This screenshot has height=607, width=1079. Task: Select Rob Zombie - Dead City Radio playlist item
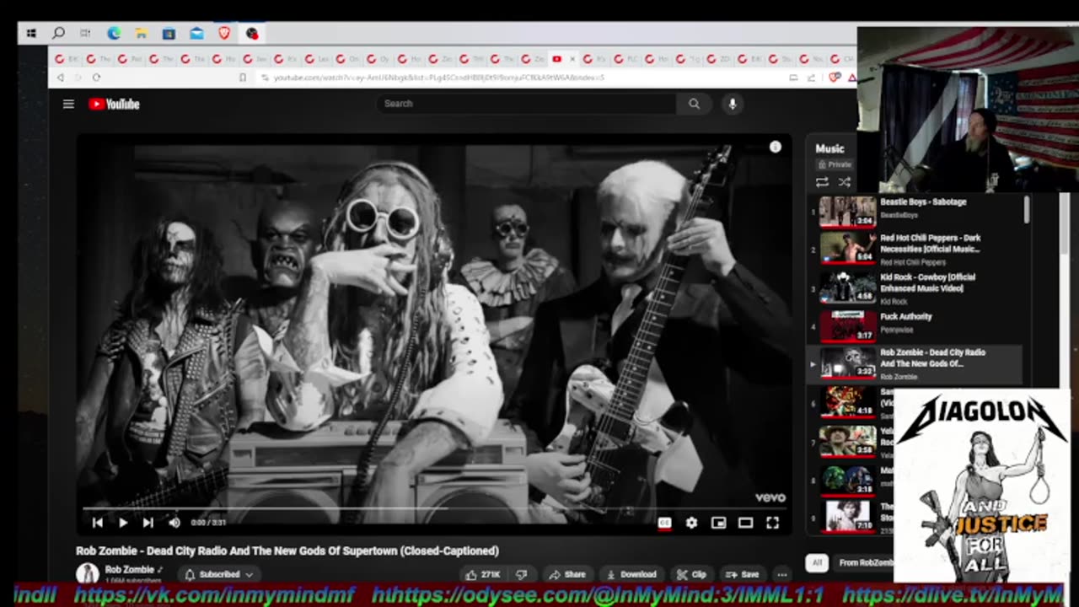pyautogui.click(x=915, y=363)
